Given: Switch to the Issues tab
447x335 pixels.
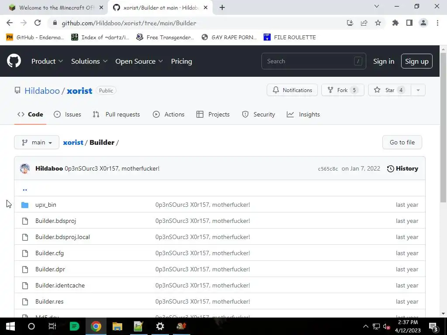Looking at the screenshot, I should pos(67,114).
